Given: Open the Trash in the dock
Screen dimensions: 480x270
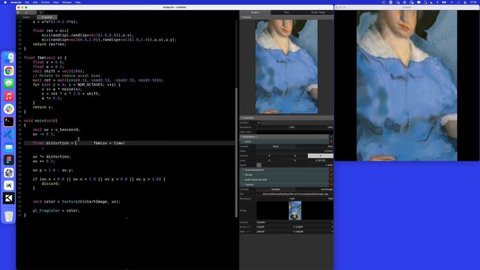Looking at the screenshot, I should point(9,216).
